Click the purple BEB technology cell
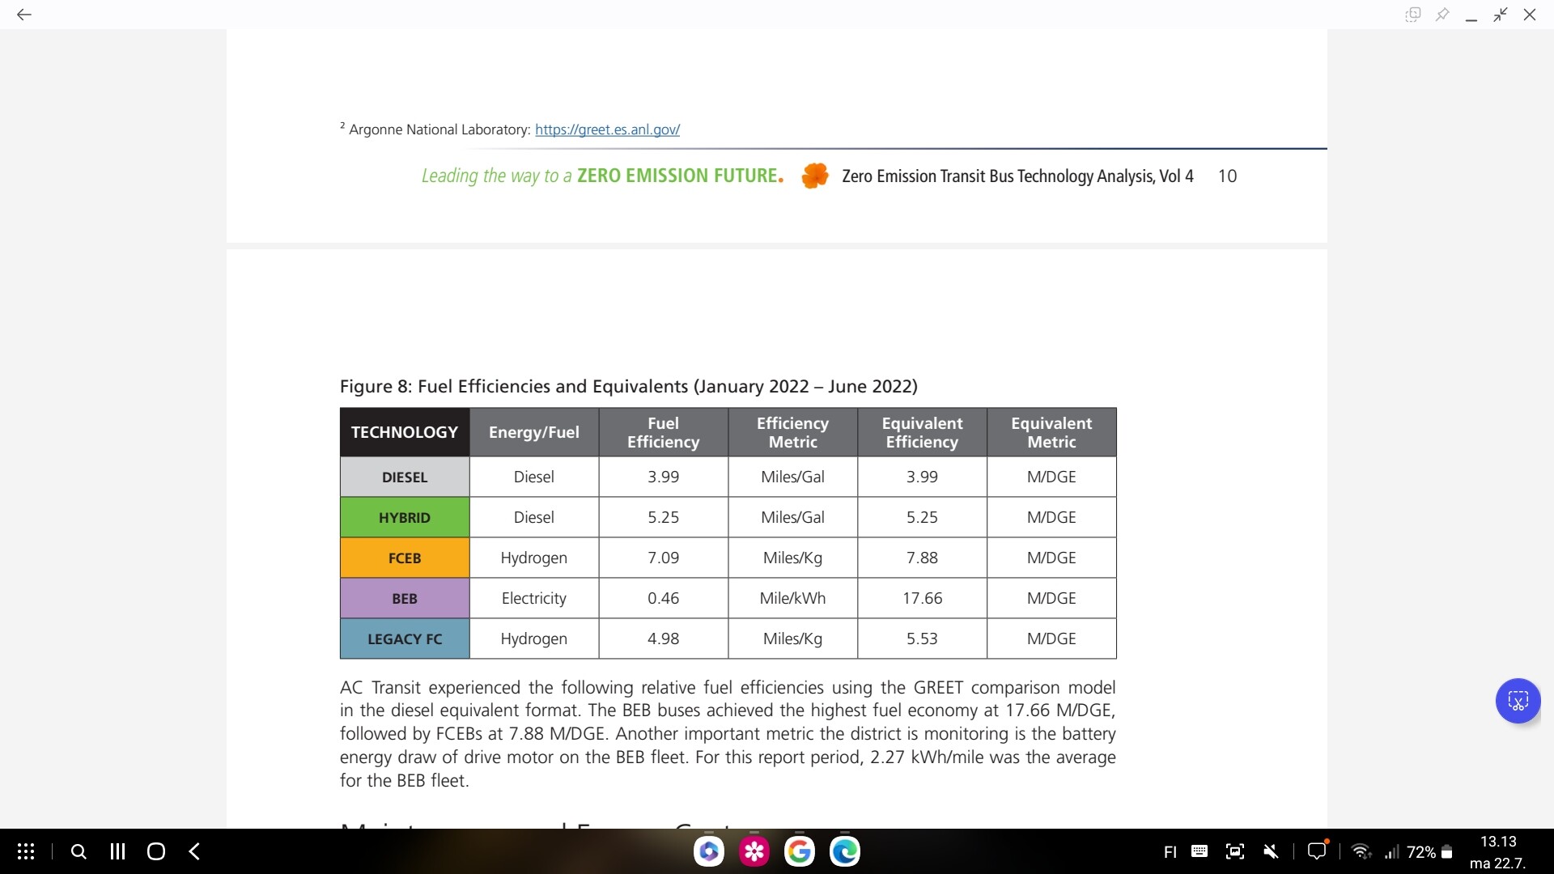Image resolution: width=1554 pixels, height=874 pixels. (405, 598)
